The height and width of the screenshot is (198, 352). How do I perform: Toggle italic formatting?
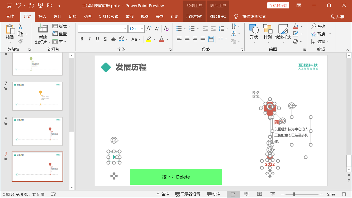click(x=89, y=39)
